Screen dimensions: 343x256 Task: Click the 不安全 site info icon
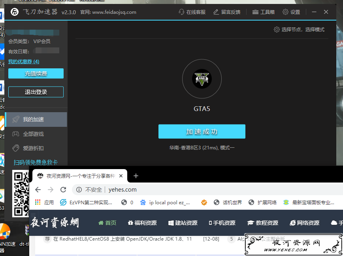(79, 190)
